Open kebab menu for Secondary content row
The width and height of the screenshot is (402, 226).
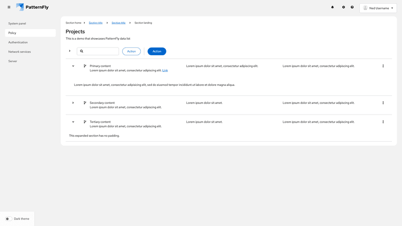click(383, 102)
